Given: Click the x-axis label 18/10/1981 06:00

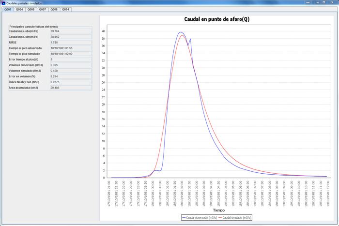Looking at the screenshot, I should 240,194.
